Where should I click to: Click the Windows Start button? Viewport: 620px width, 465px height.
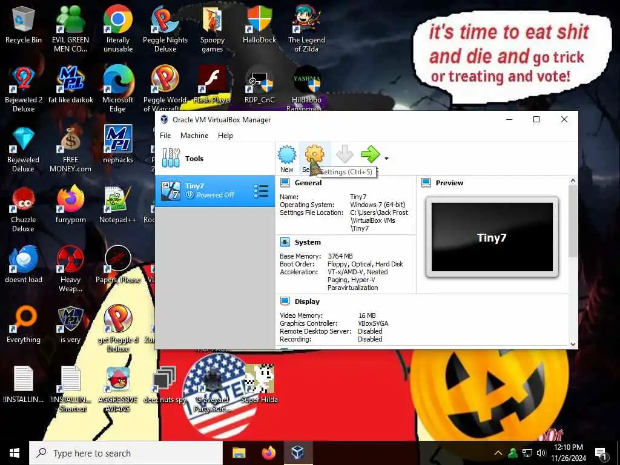(15, 453)
